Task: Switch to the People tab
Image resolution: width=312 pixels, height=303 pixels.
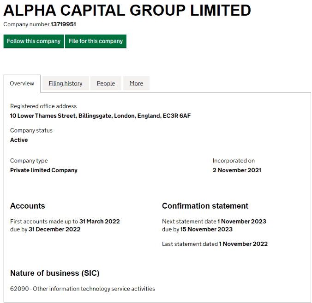Action: (106, 83)
